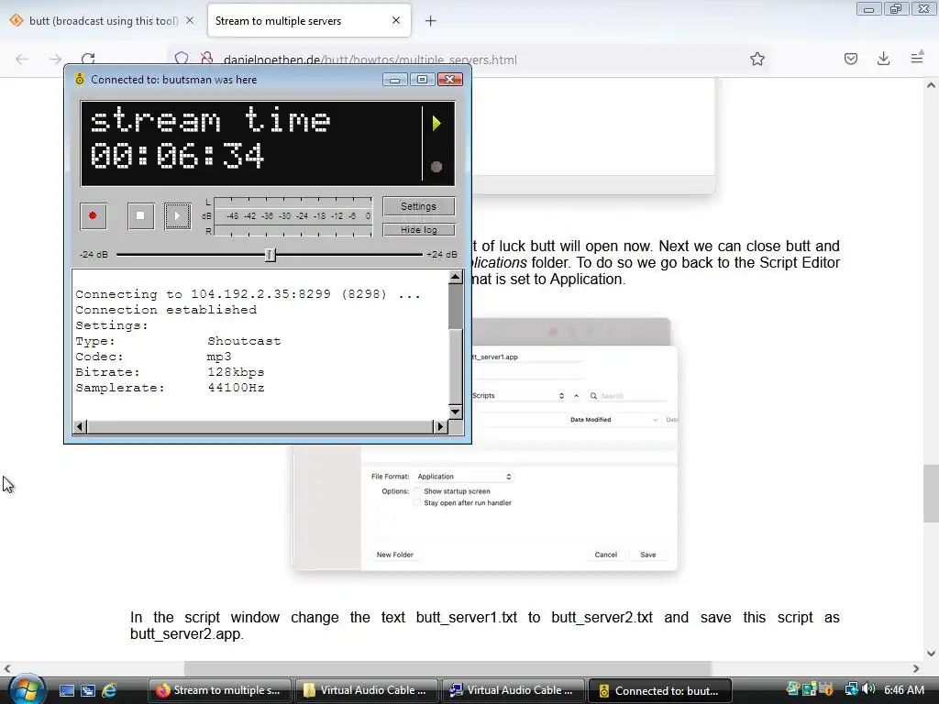Click the network tray icon

point(851,689)
